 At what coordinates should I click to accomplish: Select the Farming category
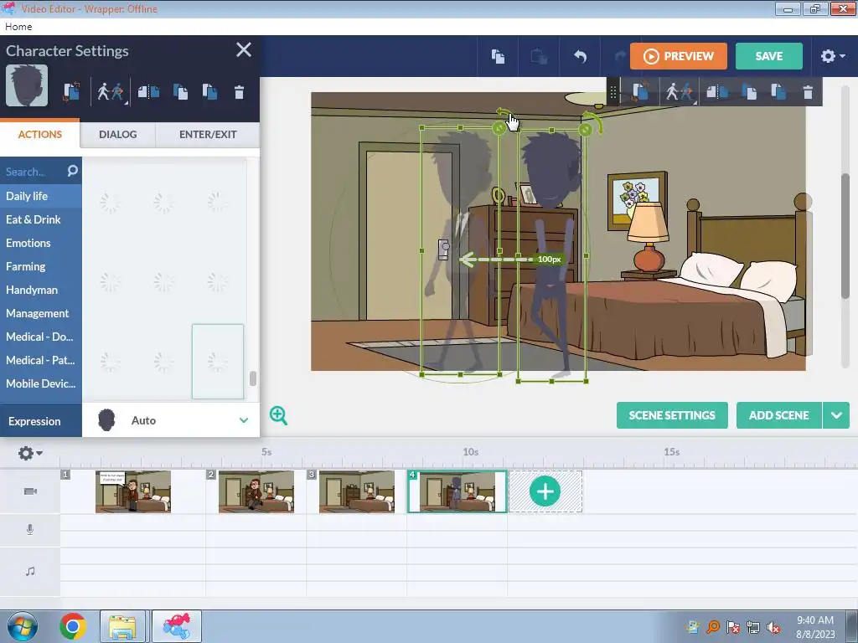point(41,266)
